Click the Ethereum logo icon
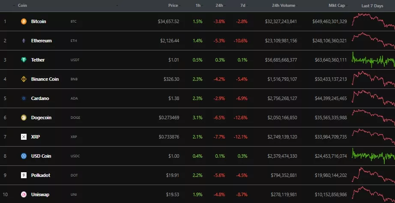 24,41
